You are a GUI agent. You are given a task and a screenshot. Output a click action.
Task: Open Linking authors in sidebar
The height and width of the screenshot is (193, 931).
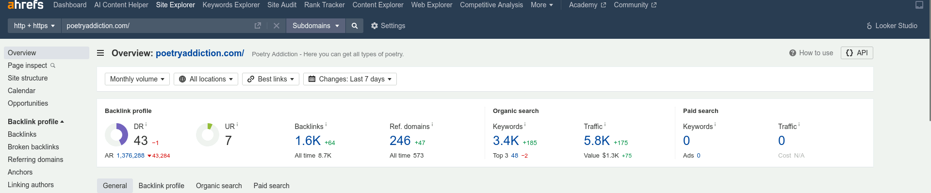click(31, 185)
